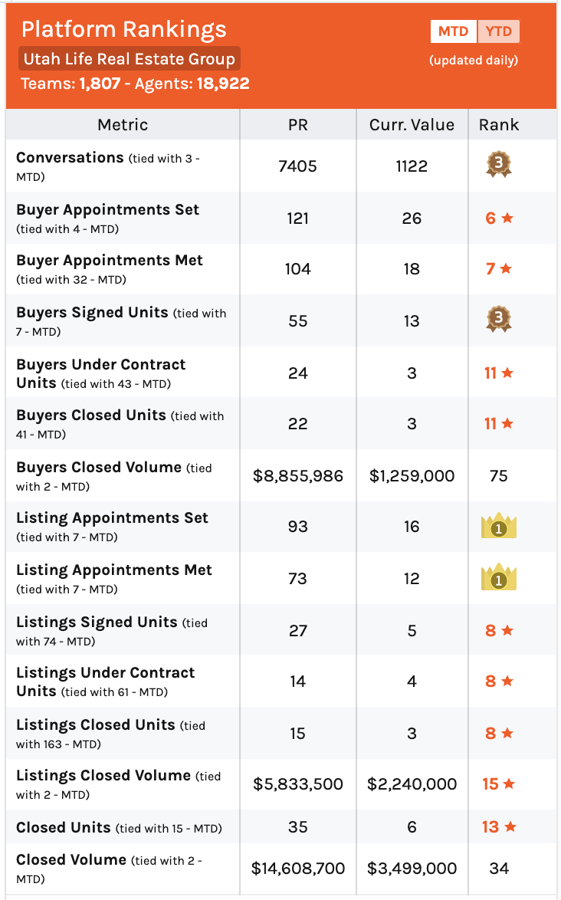561x900 pixels.
Task: Click the Curr. Value column header
Action: (x=412, y=124)
